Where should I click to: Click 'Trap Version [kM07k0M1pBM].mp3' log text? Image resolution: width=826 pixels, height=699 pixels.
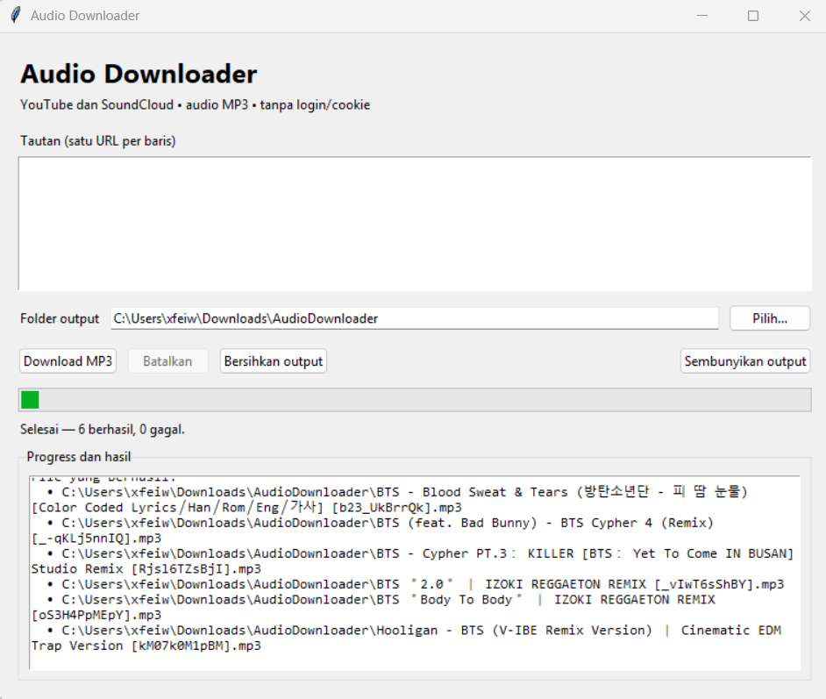[146, 646]
